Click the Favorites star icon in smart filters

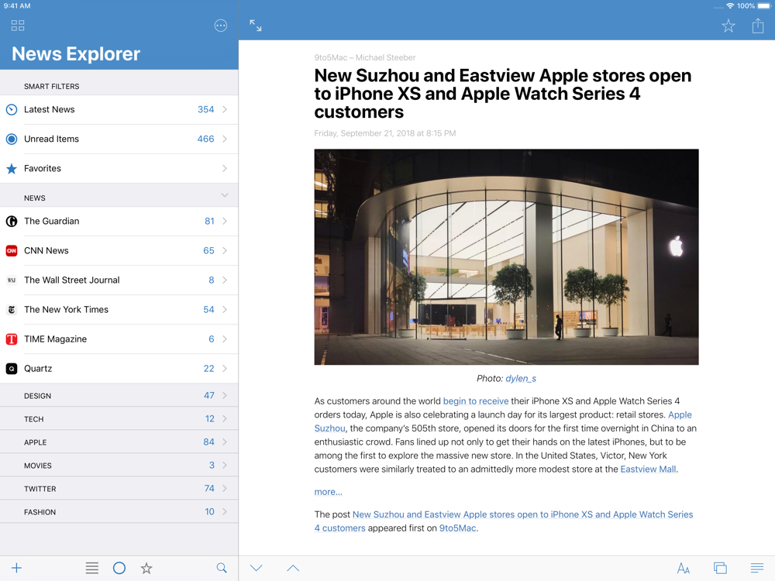[12, 168]
